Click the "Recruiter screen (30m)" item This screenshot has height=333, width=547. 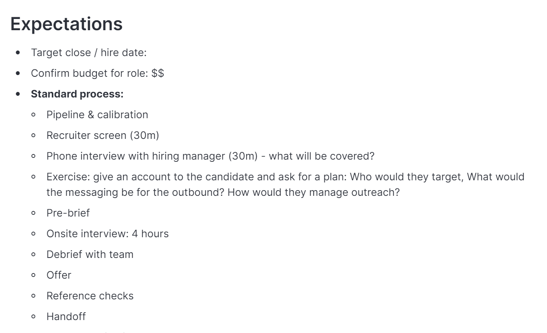pos(103,135)
